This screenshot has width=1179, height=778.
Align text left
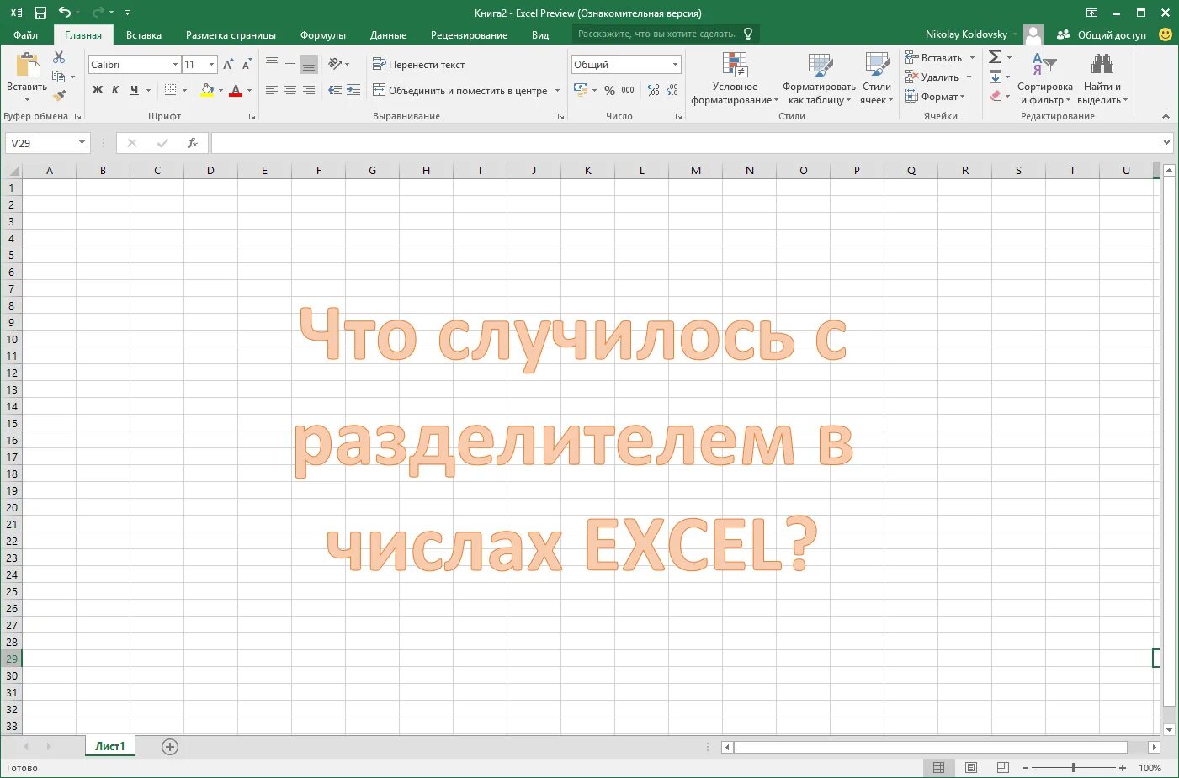coord(271,90)
